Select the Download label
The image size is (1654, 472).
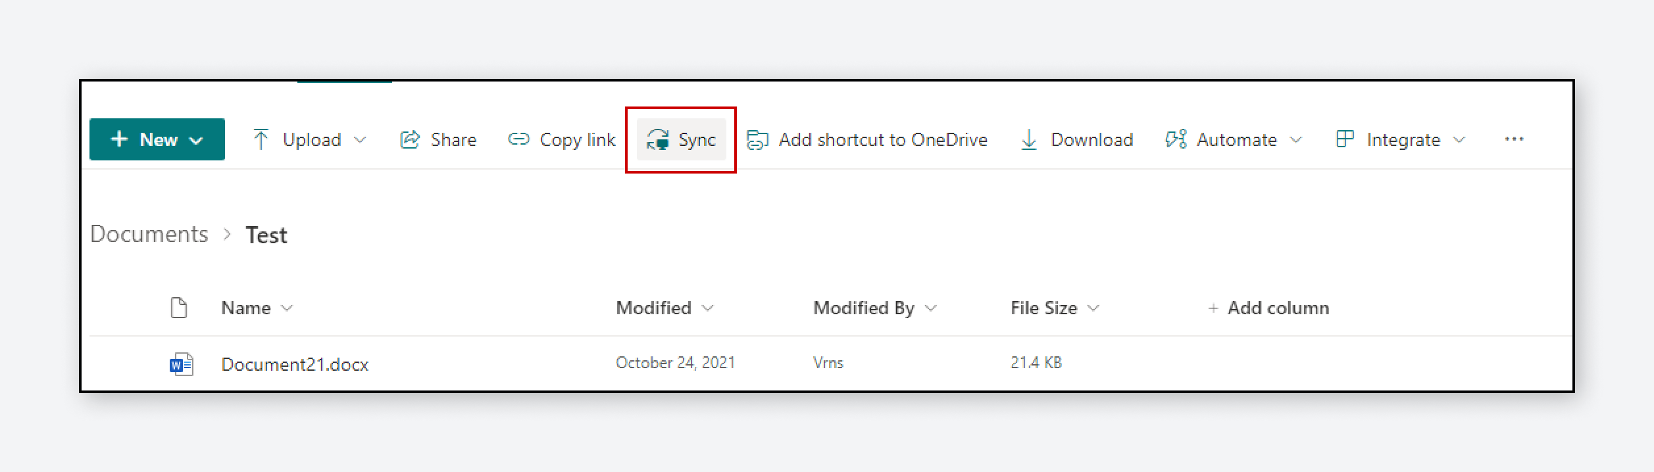1092,139
